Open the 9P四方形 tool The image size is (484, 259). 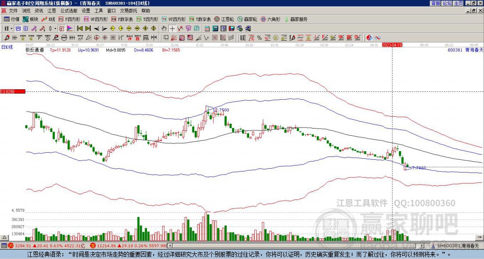pyautogui.click(x=95, y=19)
